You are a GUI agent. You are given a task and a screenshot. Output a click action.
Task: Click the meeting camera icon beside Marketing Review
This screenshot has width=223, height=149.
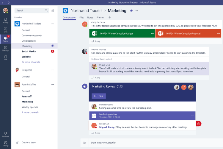coord(85,86)
